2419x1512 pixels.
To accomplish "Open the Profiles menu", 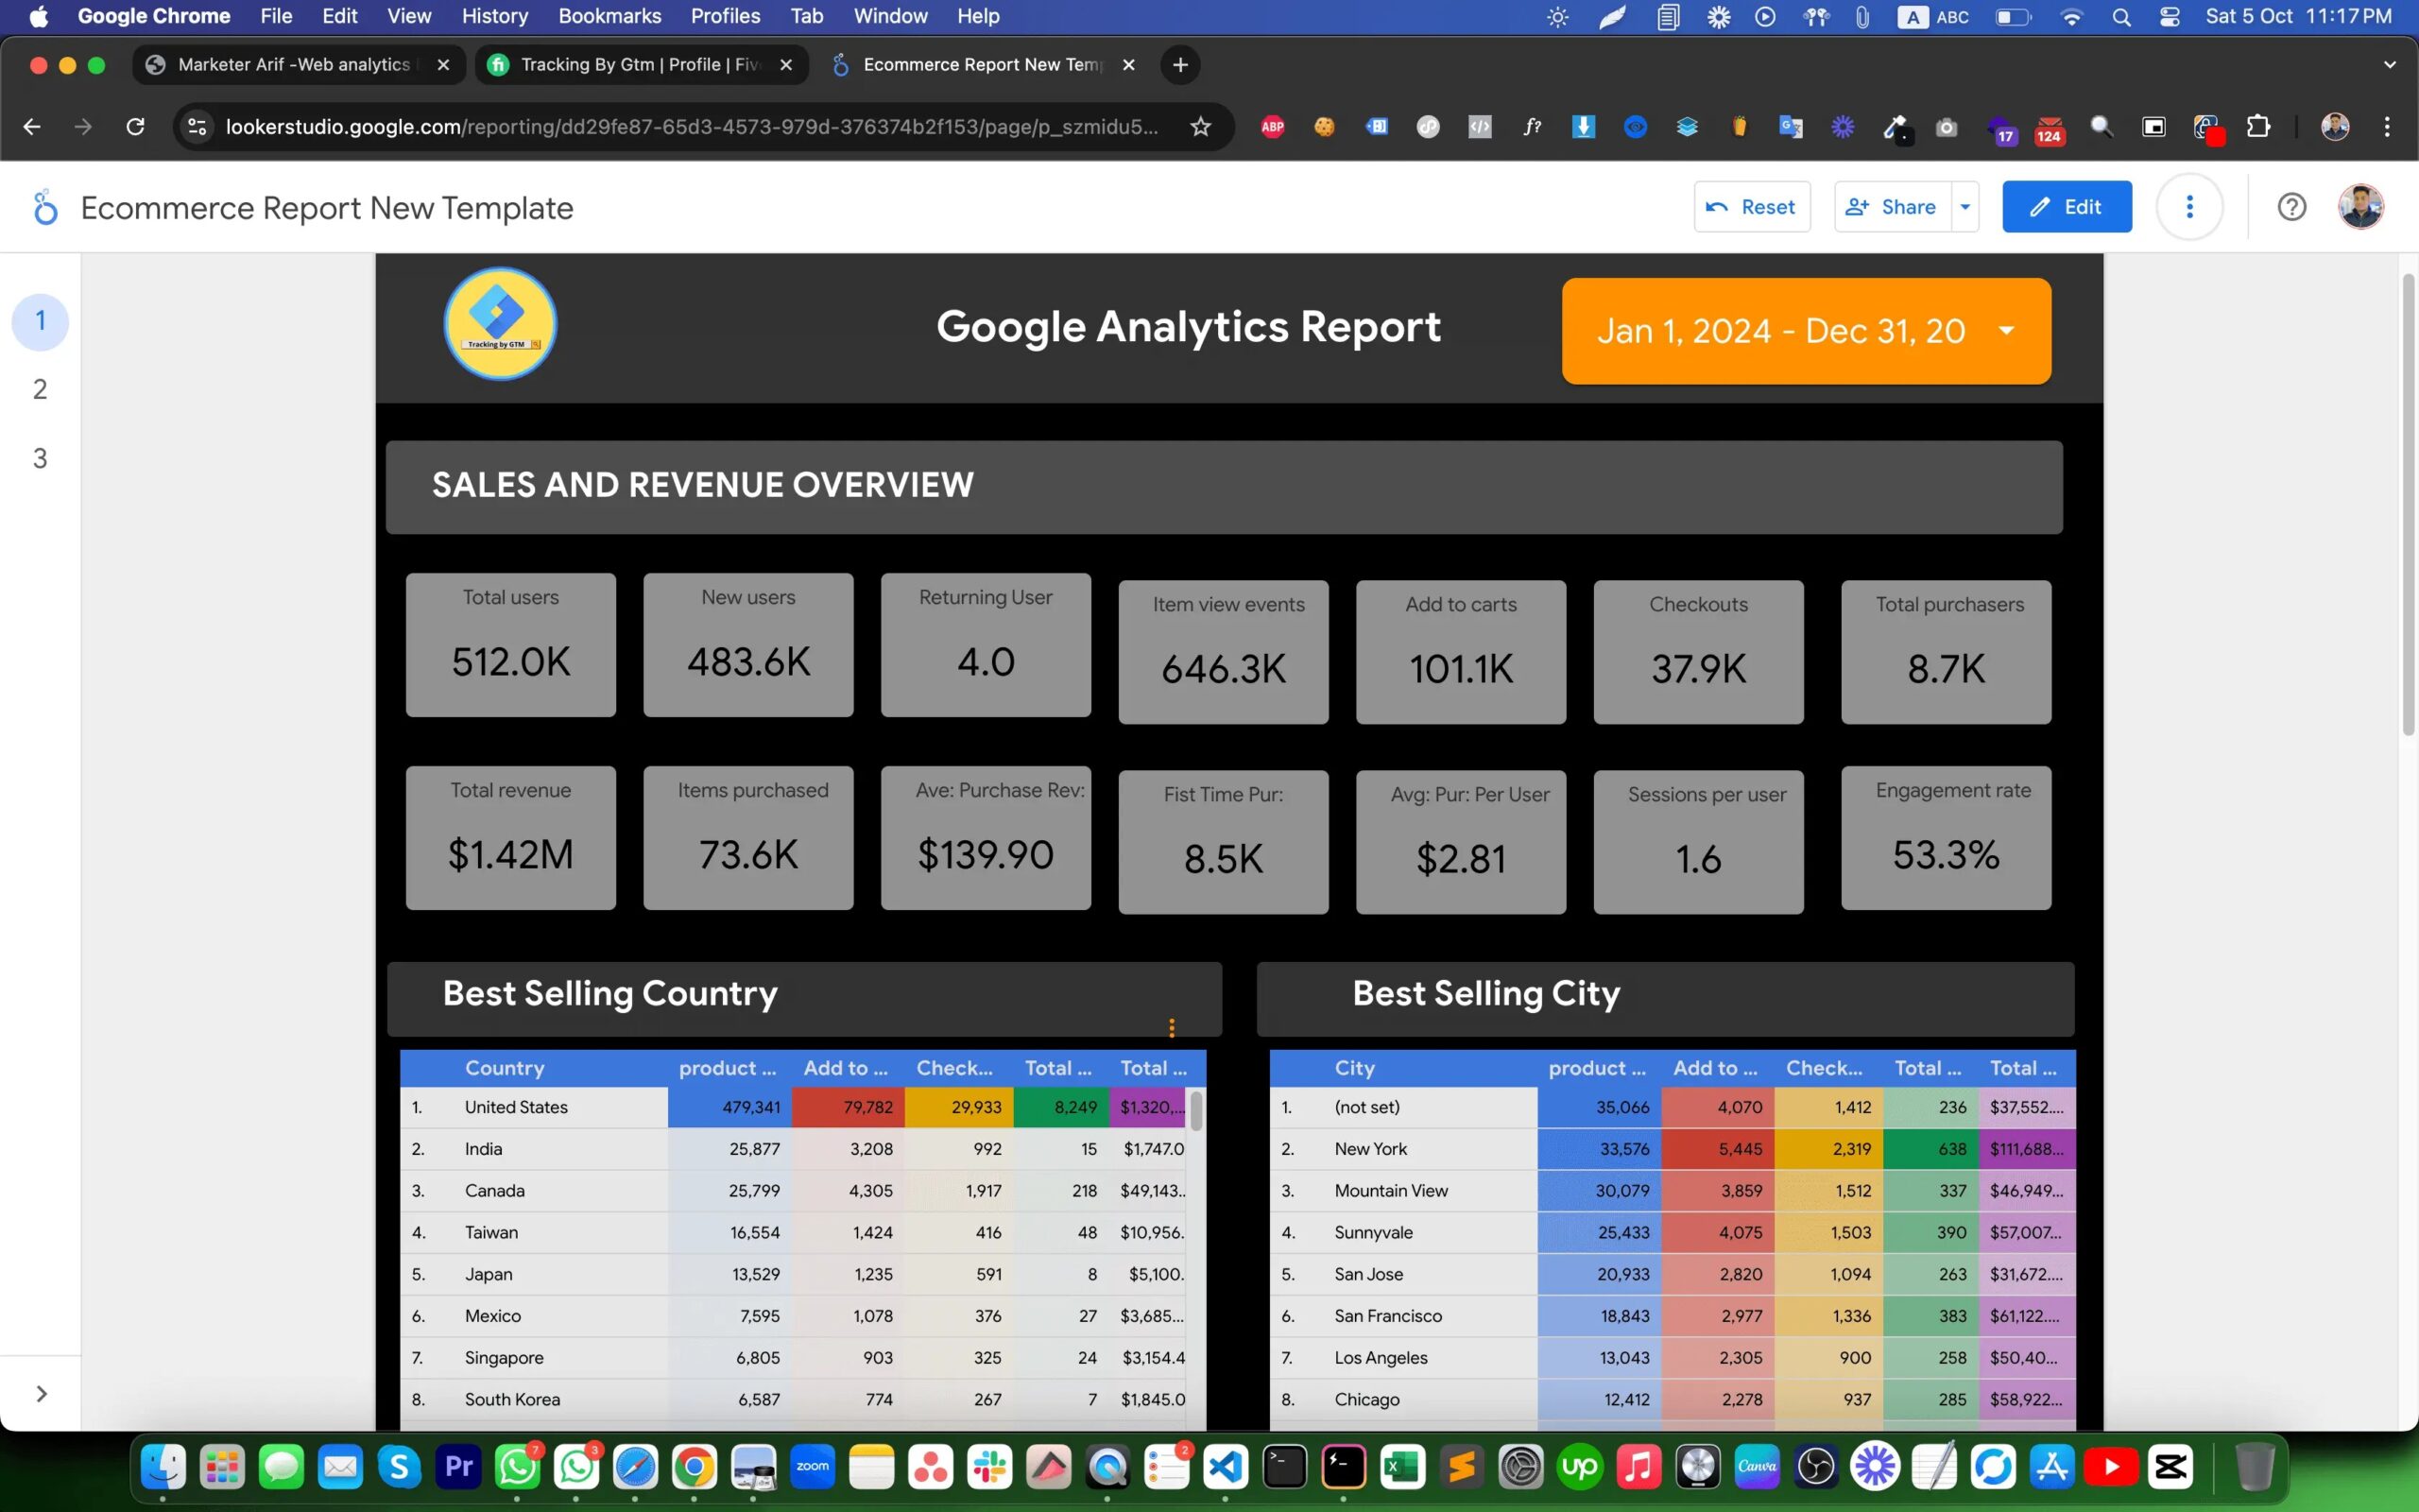I will (x=726, y=16).
